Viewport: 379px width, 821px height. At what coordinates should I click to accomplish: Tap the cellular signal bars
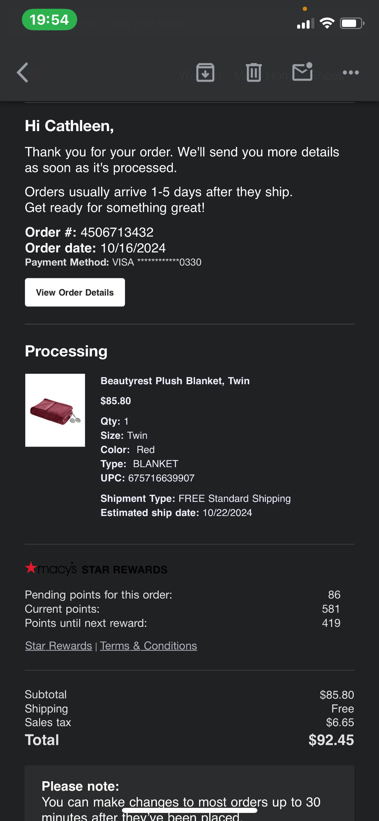[x=306, y=24]
